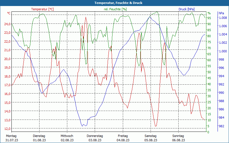Image resolution: width=229 pixels, height=143 pixels.
Task: Select the 982 pressure axis value
Action: (222, 126)
